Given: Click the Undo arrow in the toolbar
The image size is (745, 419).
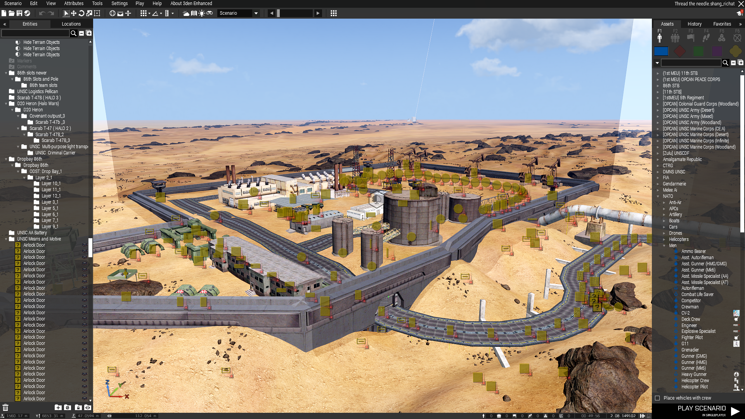Looking at the screenshot, I should click(x=42, y=13).
